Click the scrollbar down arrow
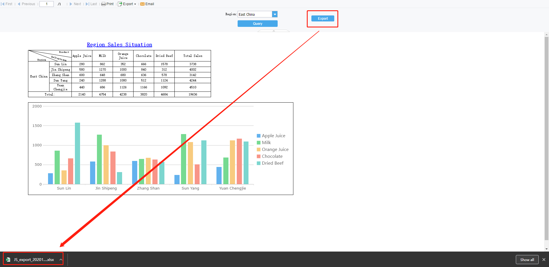 [x=546, y=248]
